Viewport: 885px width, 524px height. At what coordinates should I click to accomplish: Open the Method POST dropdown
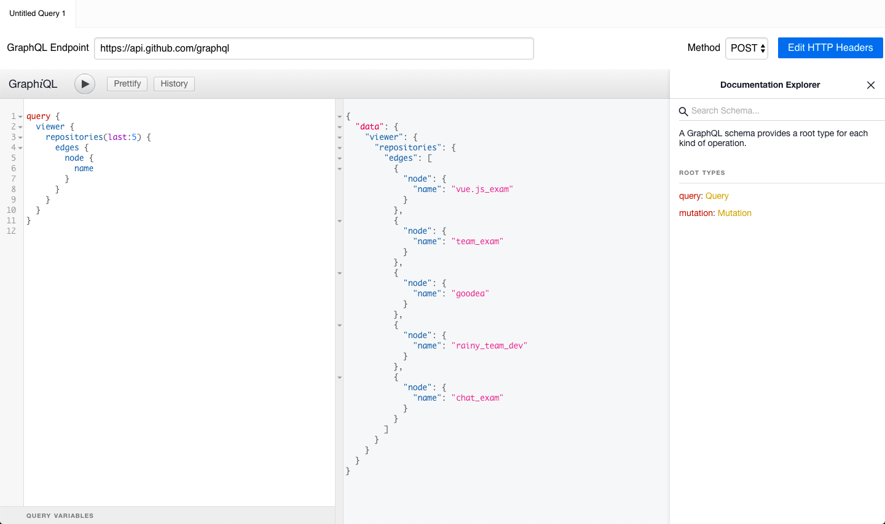pyautogui.click(x=747, y=48)
